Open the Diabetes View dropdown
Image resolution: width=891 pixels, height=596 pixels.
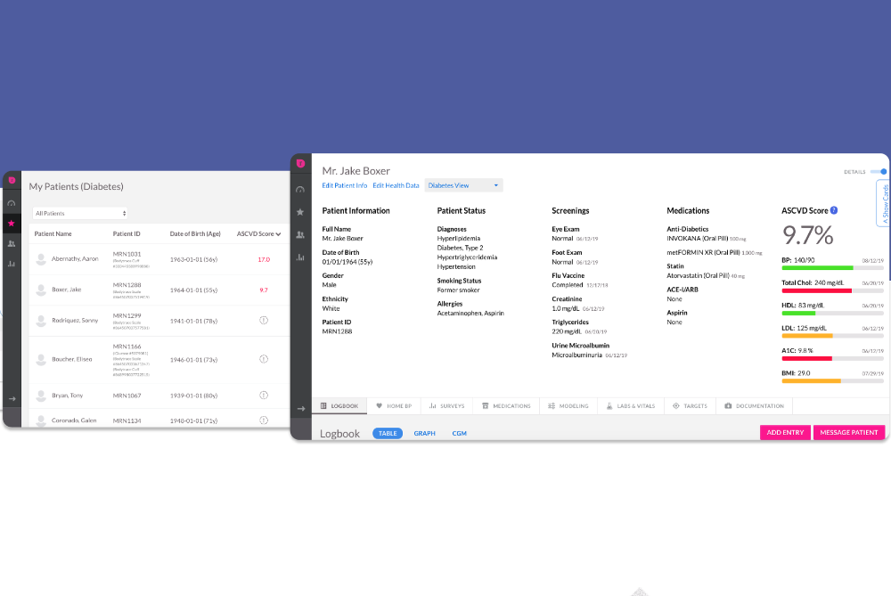coord(463,185)
